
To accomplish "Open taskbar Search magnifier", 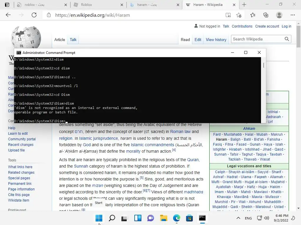I will pyautogui.click(x=112, y=218).
